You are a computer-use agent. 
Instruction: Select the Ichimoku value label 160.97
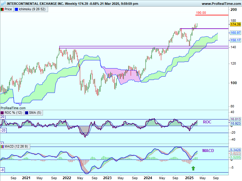click(235, 33)
